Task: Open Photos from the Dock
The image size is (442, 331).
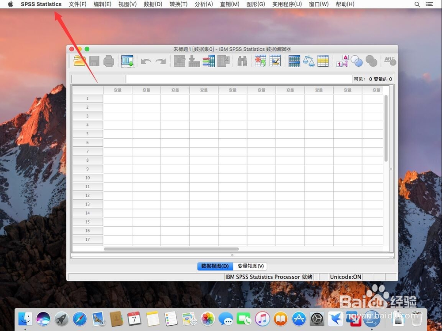Action: tap(207, 319)
